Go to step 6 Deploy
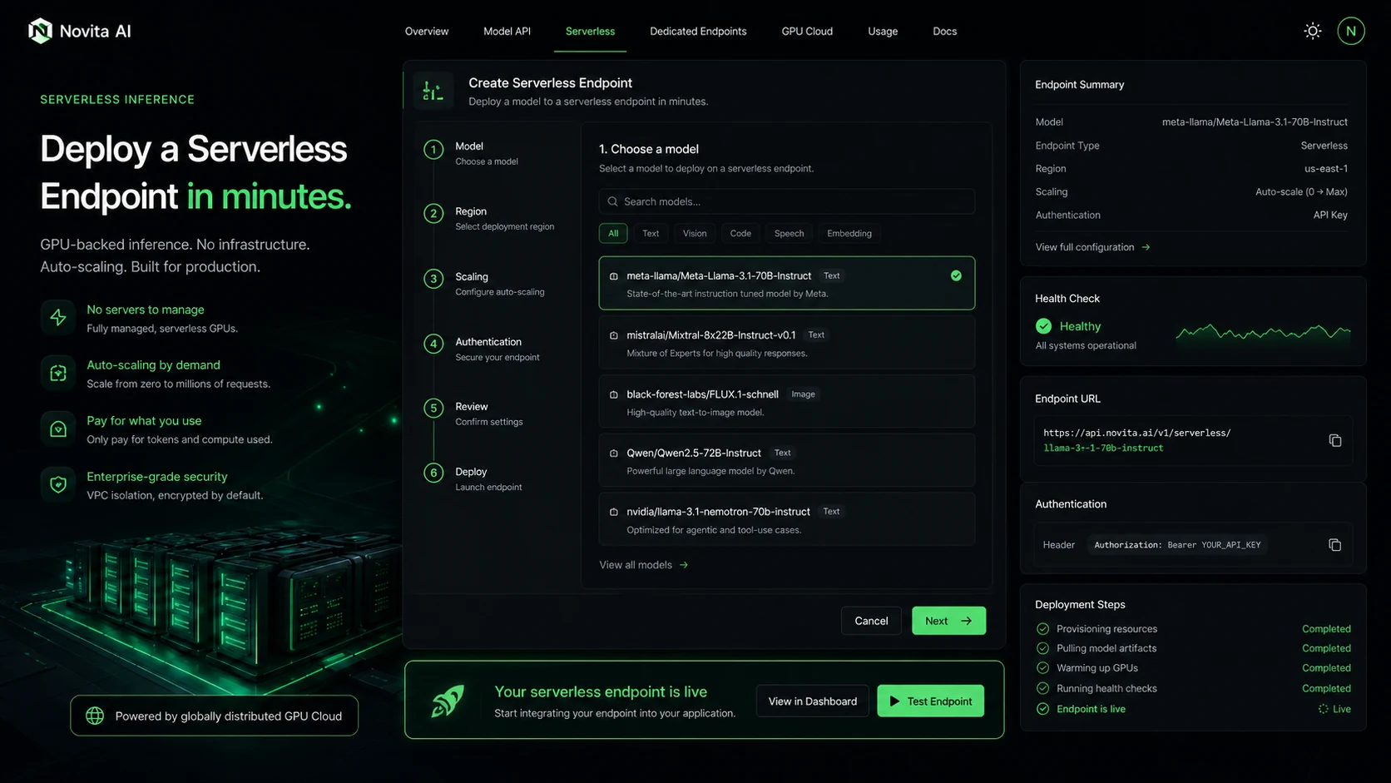Viewport: 1391px width, 783px height. tap(473, 478)
